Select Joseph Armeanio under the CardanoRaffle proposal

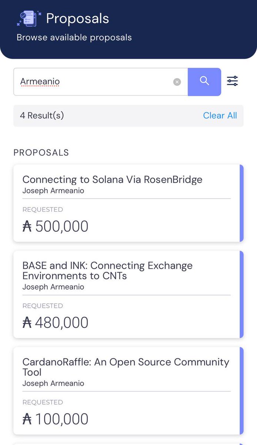(53, 383)
